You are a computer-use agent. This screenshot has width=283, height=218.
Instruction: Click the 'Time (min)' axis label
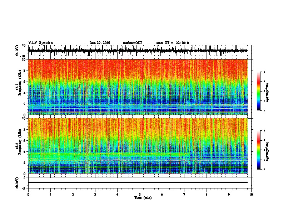(143, 198)
